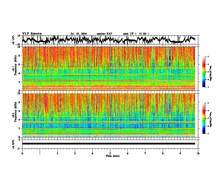This screenshot has width=223, height=172.
Task: Click the "8" kHz tick of ch.1 spectrogram
Action: [20, 56]
